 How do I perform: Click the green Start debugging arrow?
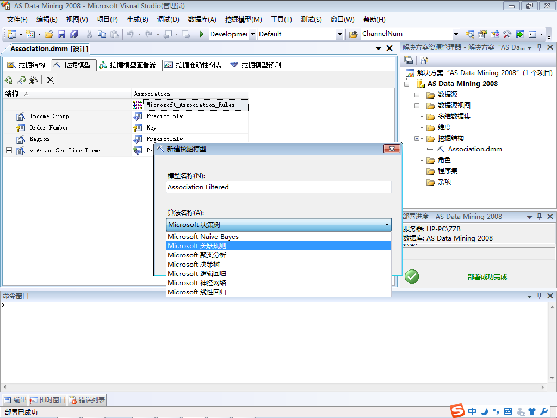(x=201, y=34)
